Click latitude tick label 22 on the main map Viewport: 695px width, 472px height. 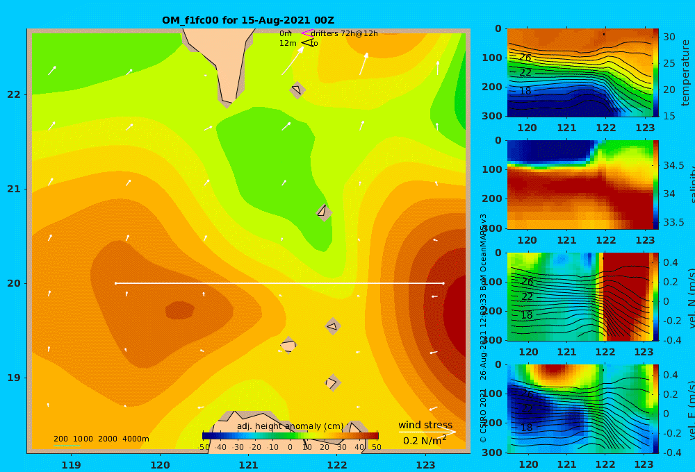14,94
